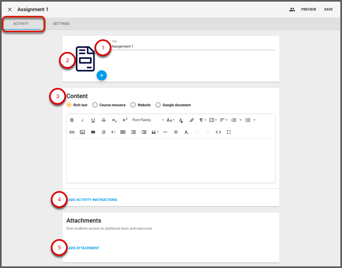Screen dimensions: 342x268
Task: Switch to the Settings tab
Action: 61,24
